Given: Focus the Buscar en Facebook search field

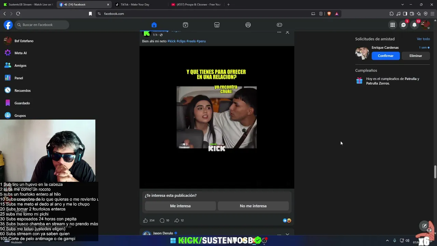Looking at the screenshot, I should point(42,25).
